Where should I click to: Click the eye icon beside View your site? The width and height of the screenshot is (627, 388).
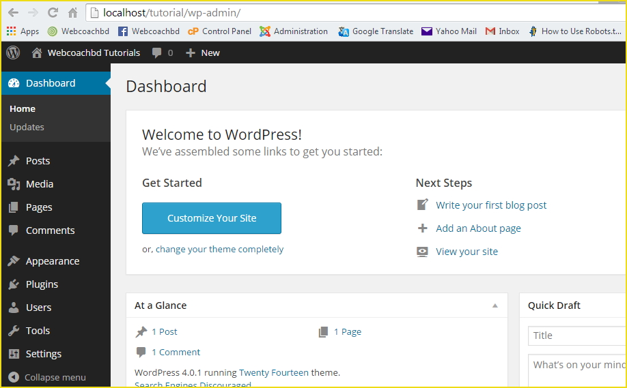pyautogui.click(x=422, y=252)
